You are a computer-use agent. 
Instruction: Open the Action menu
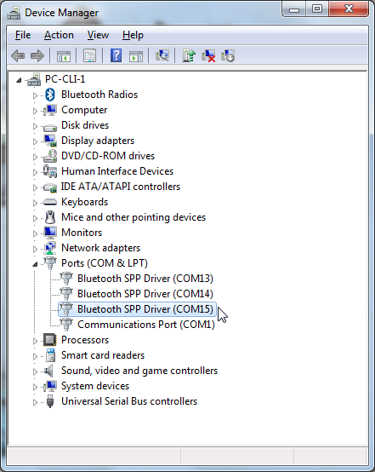59,35
